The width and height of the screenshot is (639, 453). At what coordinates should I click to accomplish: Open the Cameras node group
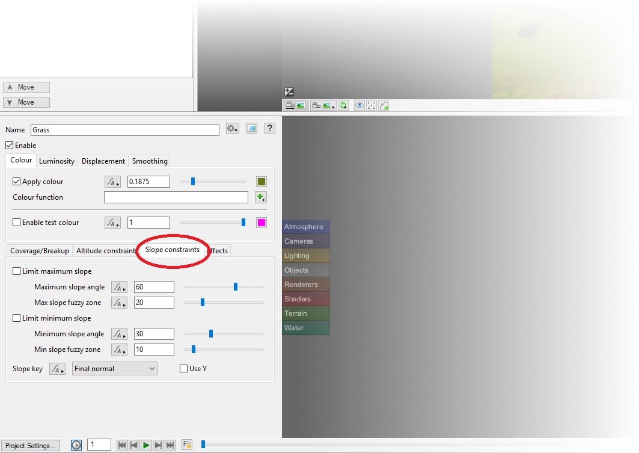click(x=305, y=241)
